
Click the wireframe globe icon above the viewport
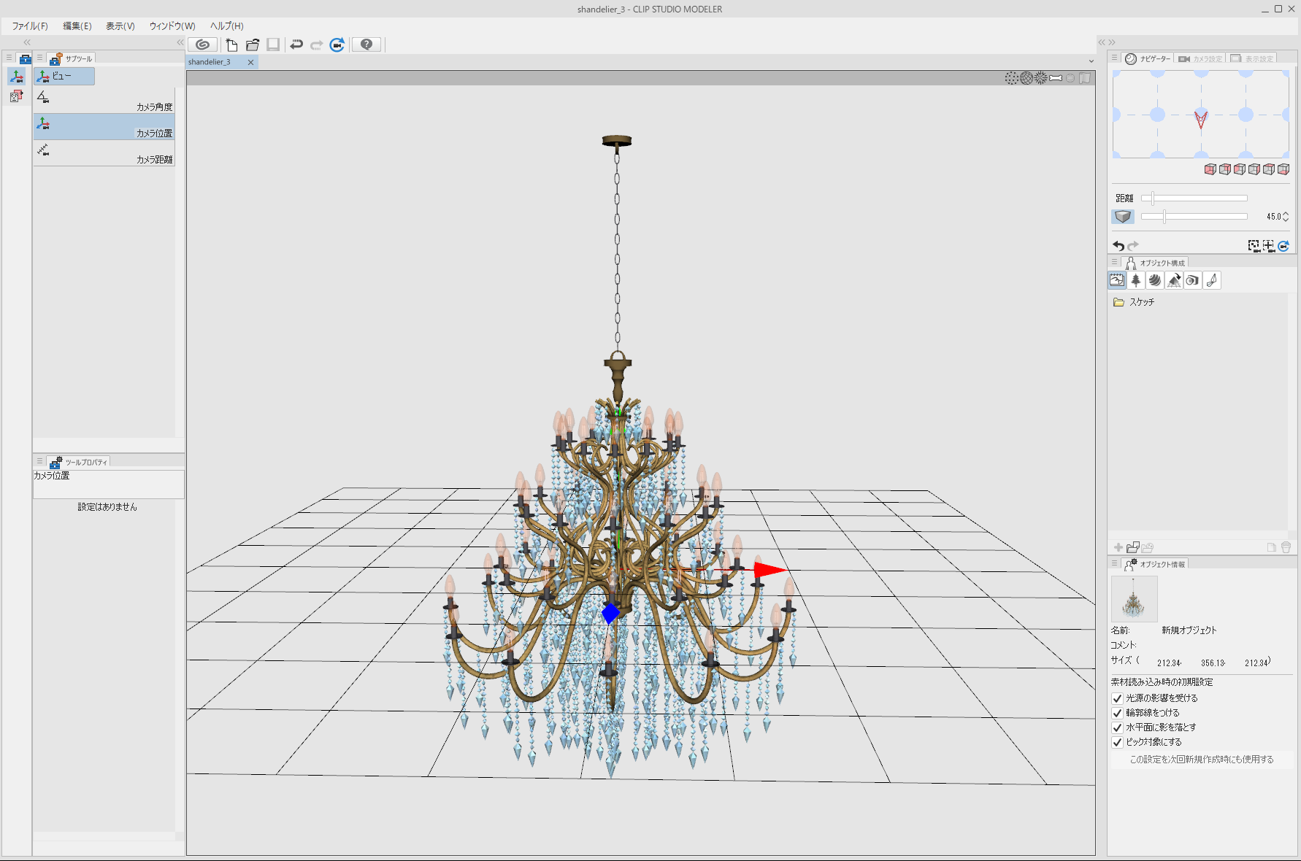1026,77
